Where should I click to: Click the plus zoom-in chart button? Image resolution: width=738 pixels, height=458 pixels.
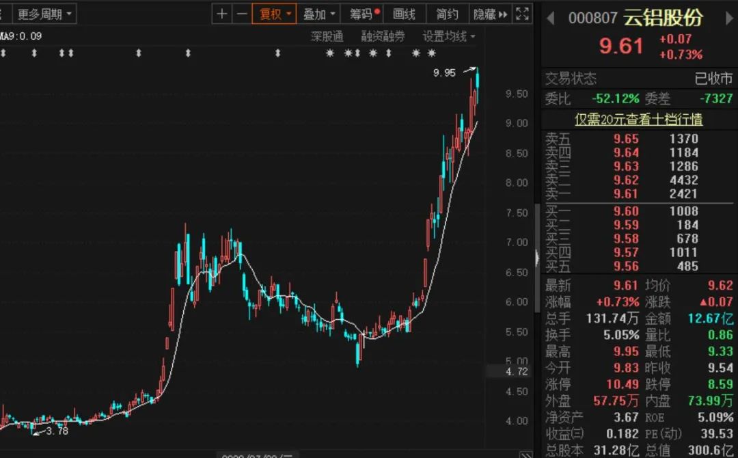click(x=222, y=14)
